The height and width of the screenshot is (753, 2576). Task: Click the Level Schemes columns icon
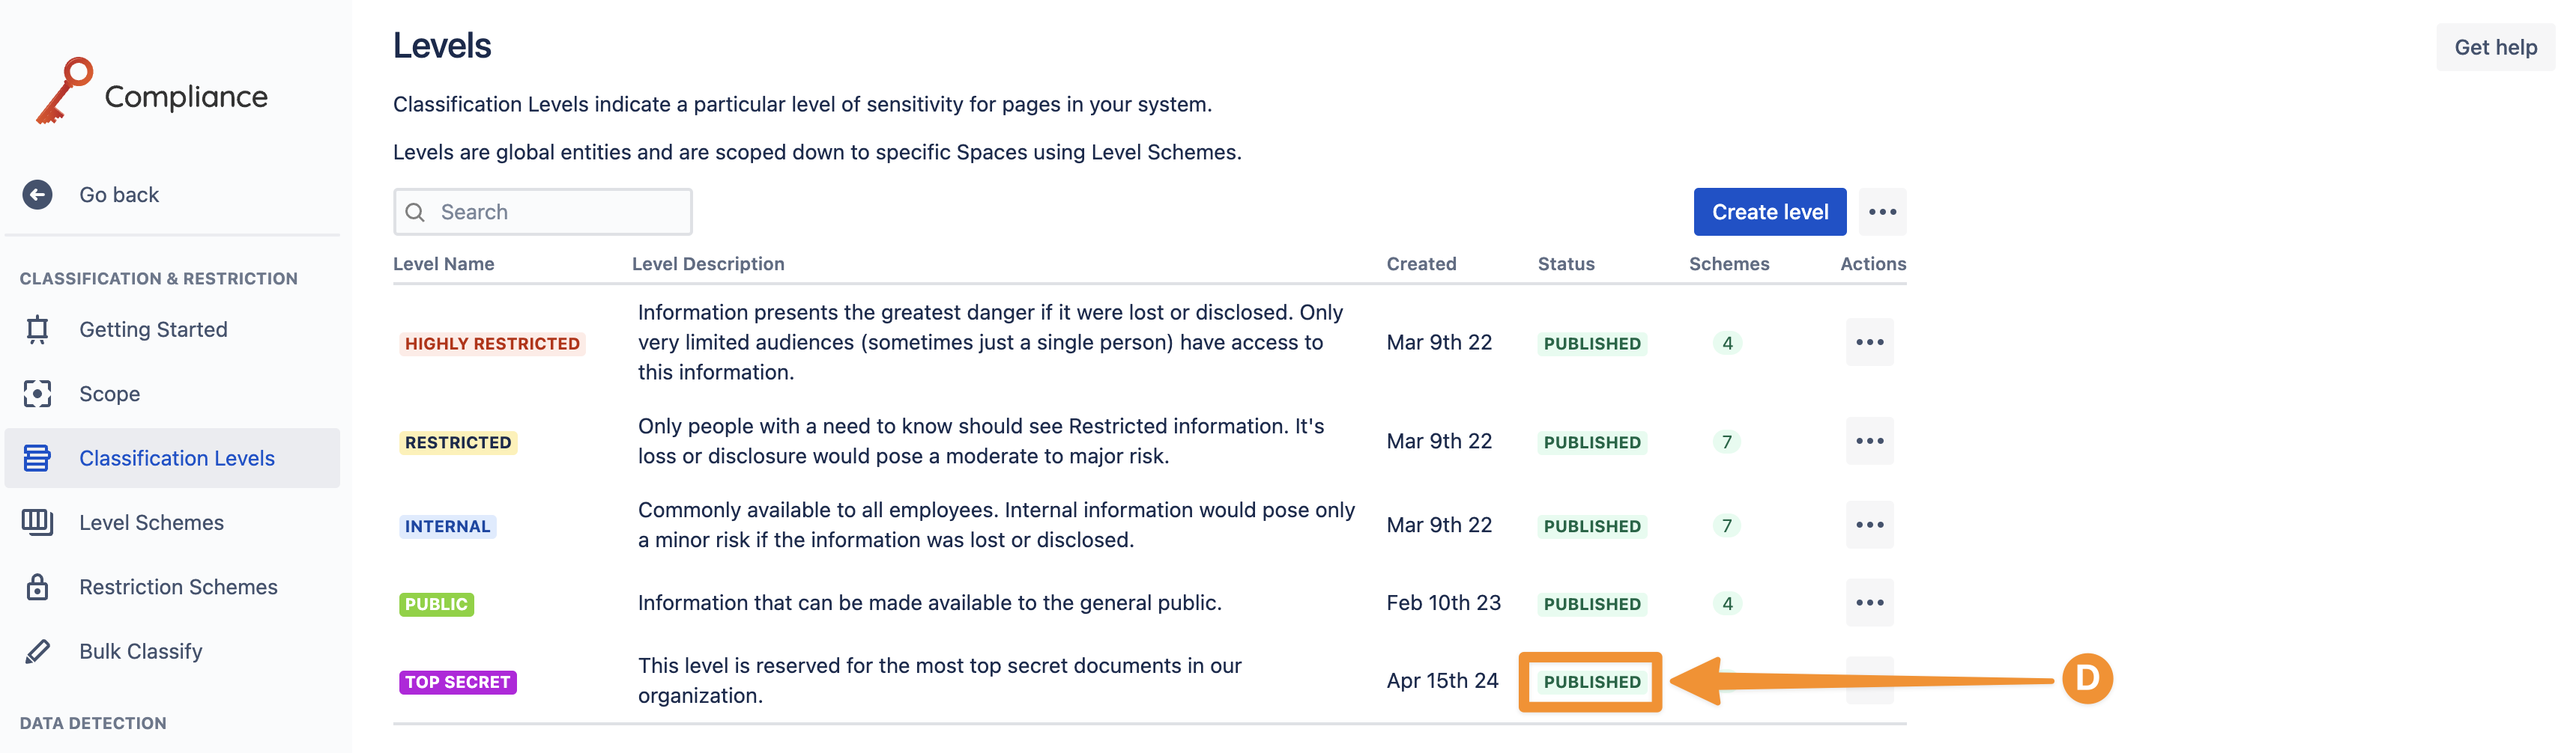click(x=38, y=522)
